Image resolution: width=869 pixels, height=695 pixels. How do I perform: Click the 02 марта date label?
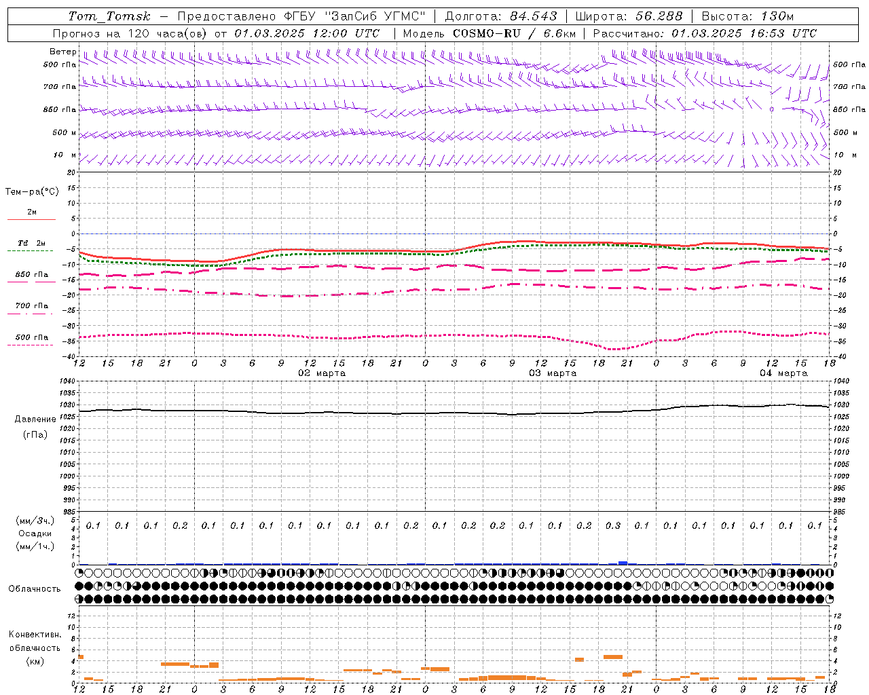(x=322, y=373)
